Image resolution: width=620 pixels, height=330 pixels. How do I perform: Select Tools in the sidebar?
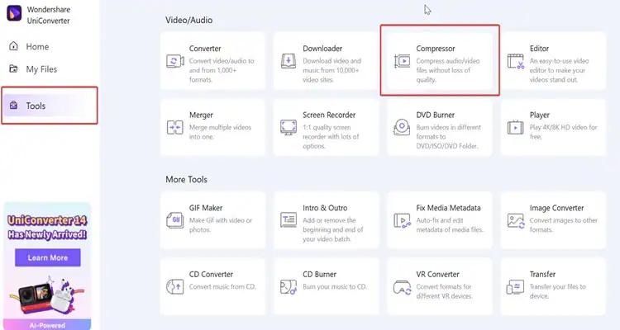(50, 106)
